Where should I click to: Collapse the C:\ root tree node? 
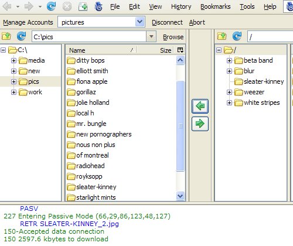point(4,50)
